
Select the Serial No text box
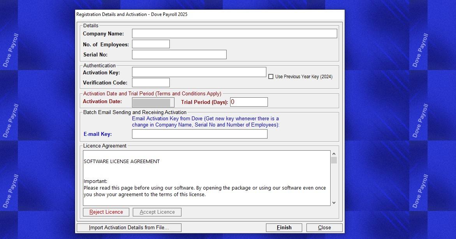point(179,54)
